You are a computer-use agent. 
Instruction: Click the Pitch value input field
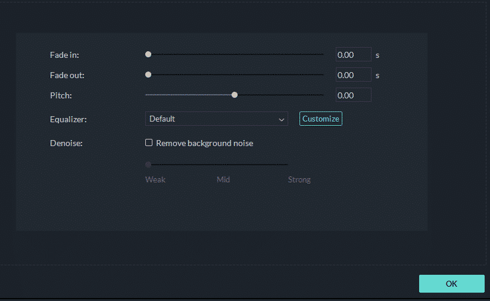[354, 95]
